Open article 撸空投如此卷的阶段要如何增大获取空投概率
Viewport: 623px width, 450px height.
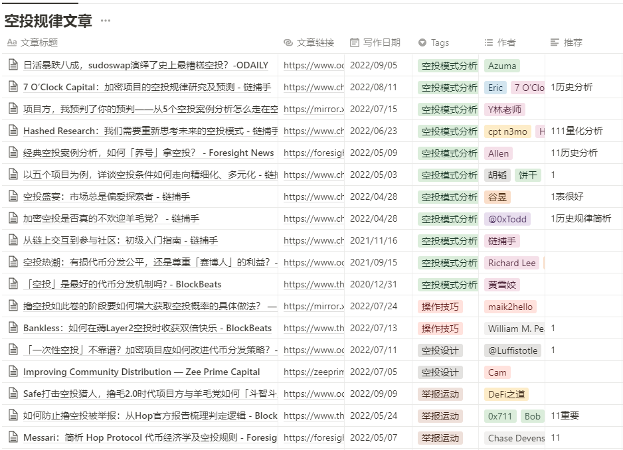pyautogui.click(x=150, y=306)
